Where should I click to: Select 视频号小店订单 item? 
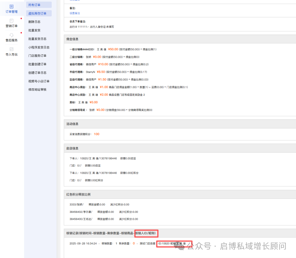39,81
